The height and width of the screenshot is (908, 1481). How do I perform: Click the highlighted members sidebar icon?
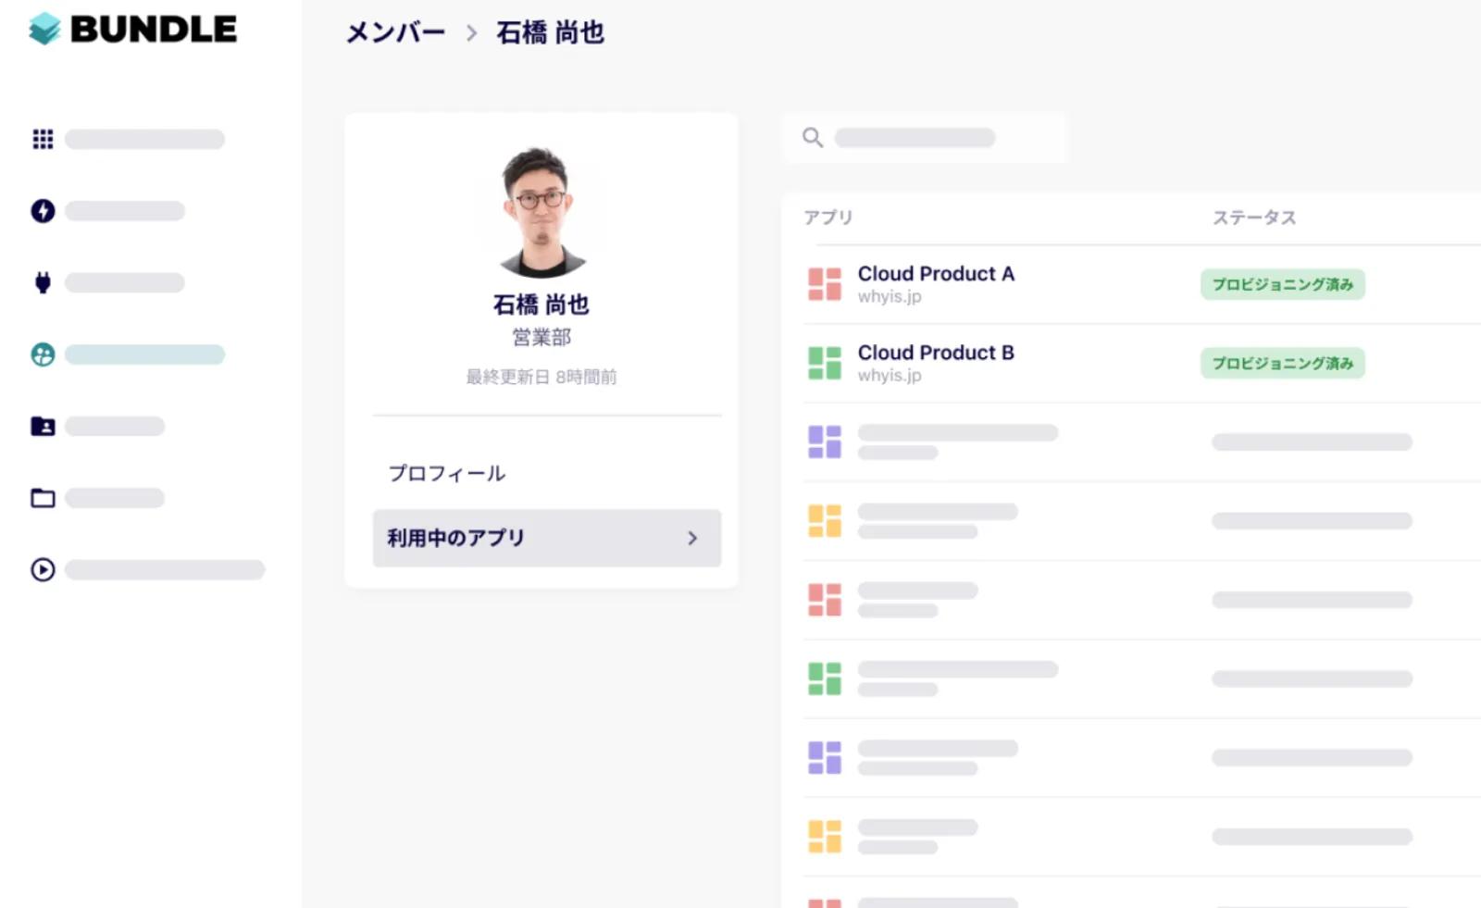43,354
